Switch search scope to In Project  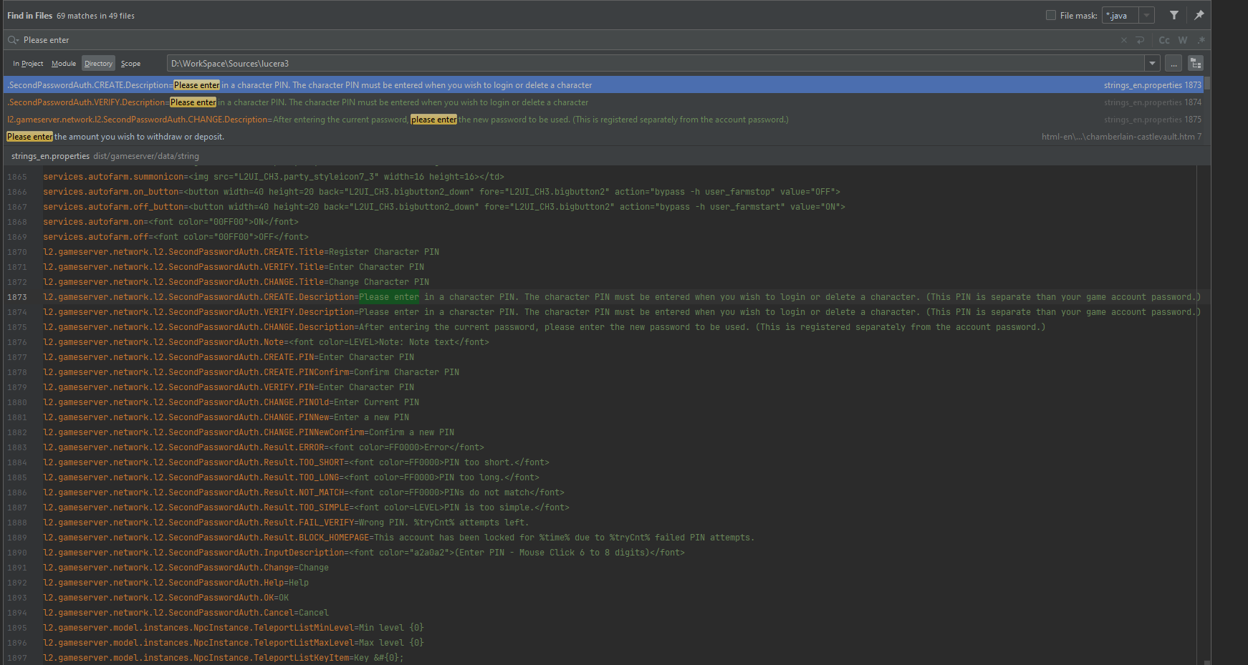click(x=28, y=64)
